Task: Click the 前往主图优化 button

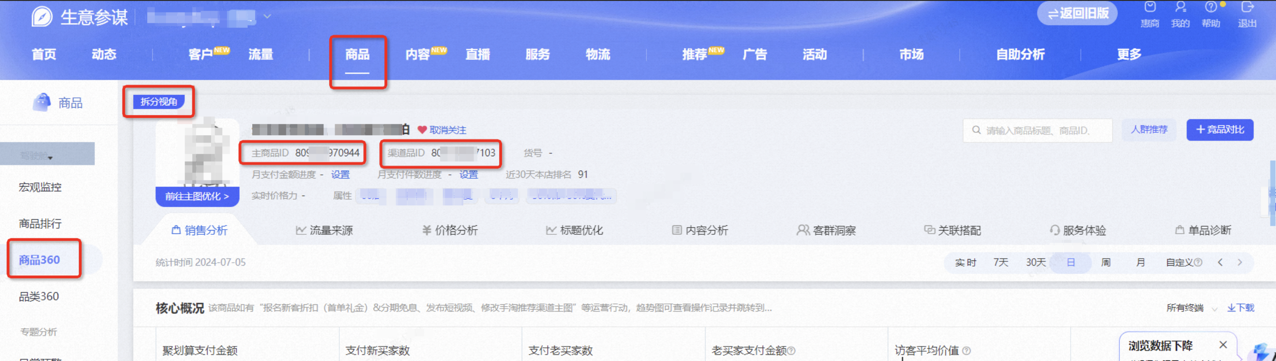Action: (197, 196)
